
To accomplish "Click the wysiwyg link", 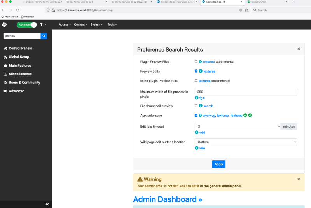I will point(209,116).
